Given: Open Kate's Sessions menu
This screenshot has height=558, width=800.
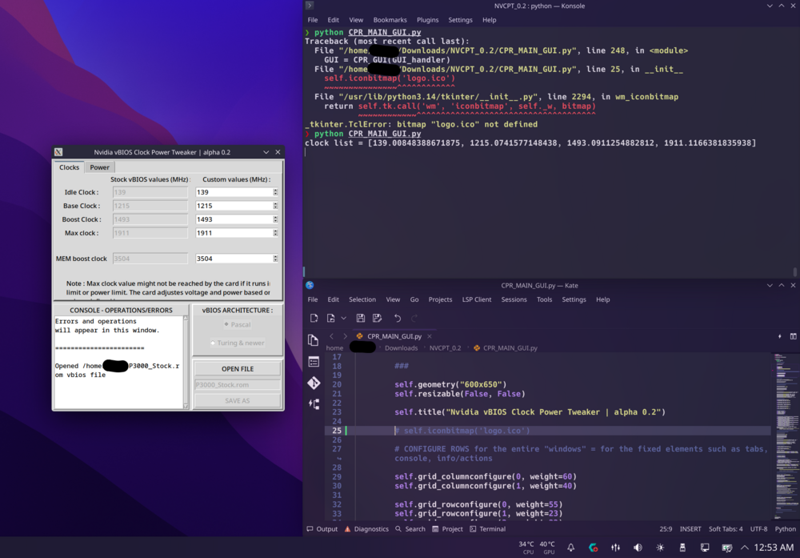Looking at the screenshot, I should click(514, 299).
